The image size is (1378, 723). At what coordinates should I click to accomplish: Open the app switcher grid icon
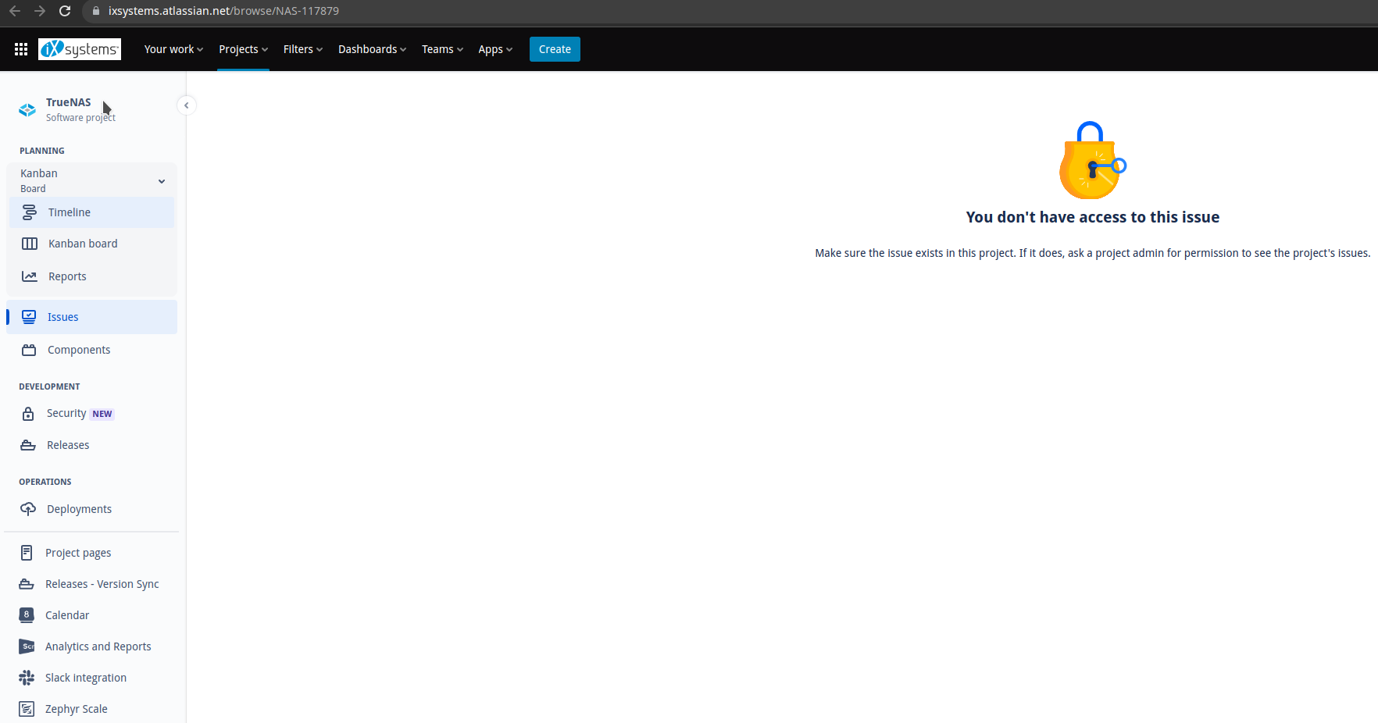21,49
